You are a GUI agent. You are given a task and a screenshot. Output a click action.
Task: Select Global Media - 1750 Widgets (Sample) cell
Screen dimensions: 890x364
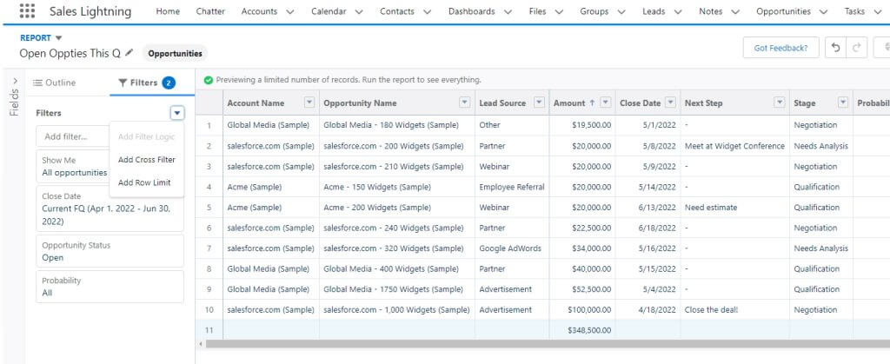point(396,289)
